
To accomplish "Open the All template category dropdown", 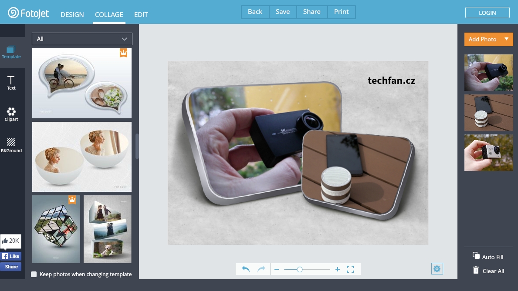I will [x=82, y=39].
